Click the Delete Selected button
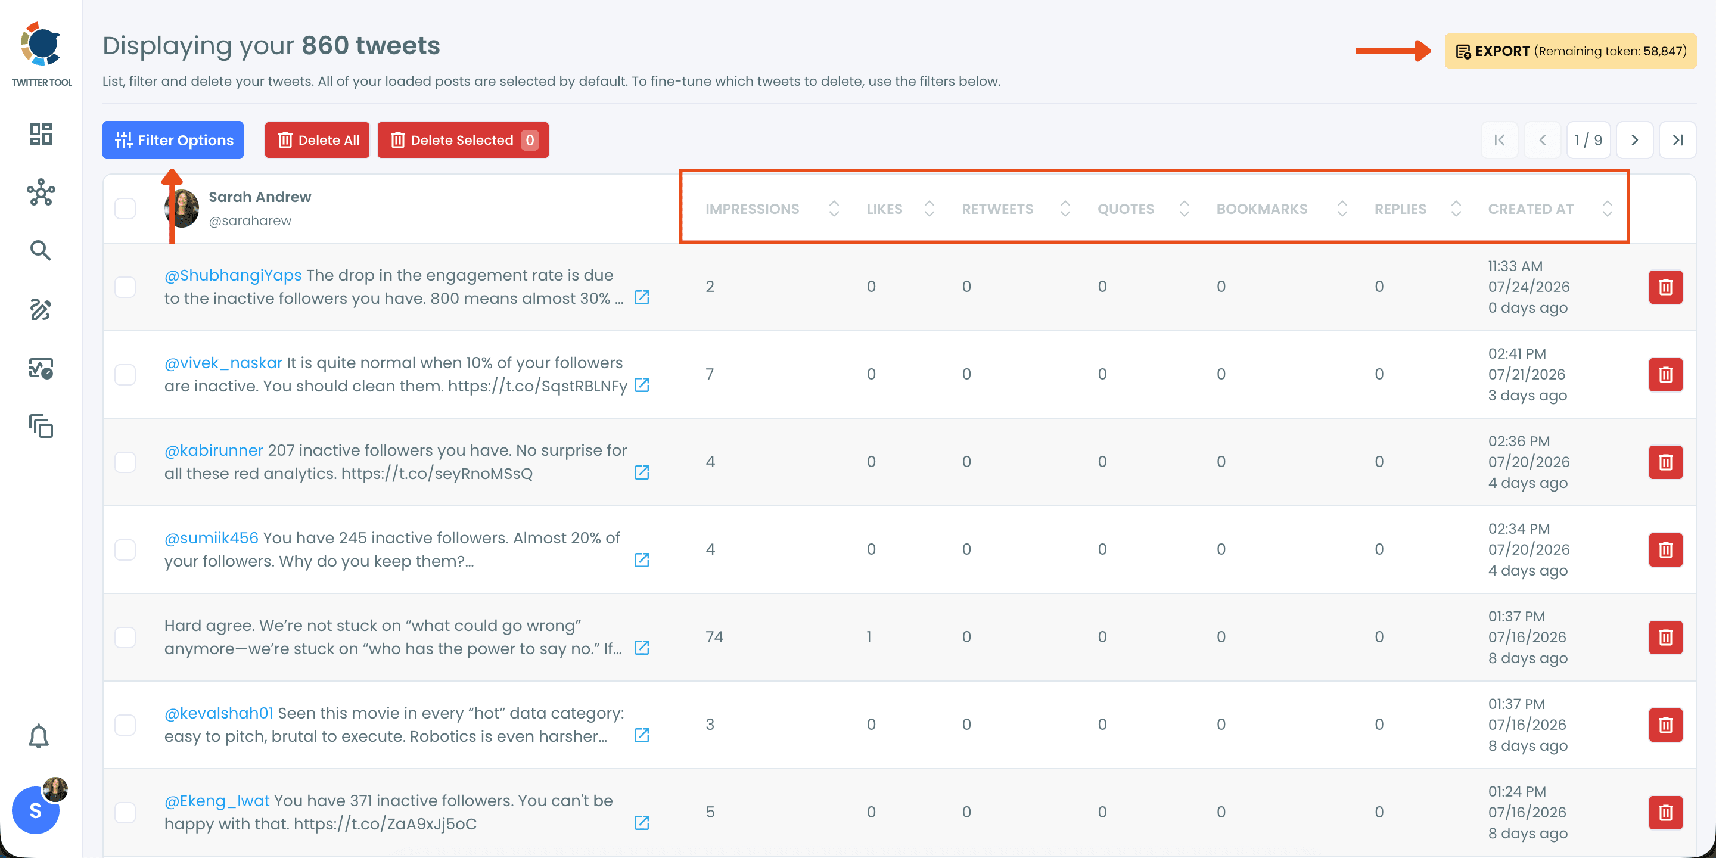1716x858 pixels. (463, 140)
